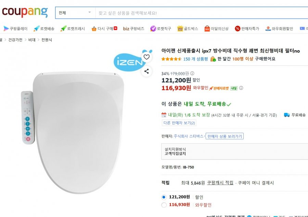The height and width of the screenshot is (217, 308).
Task: Click 판매자 상품 보러가기 button
Action: point(224,136)
